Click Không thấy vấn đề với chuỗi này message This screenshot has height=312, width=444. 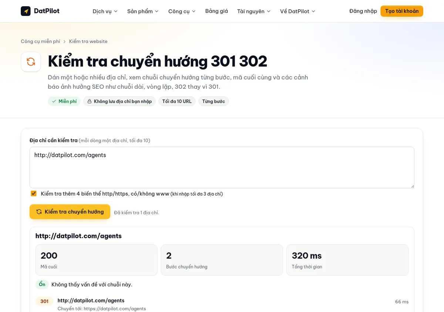[92, 284]
